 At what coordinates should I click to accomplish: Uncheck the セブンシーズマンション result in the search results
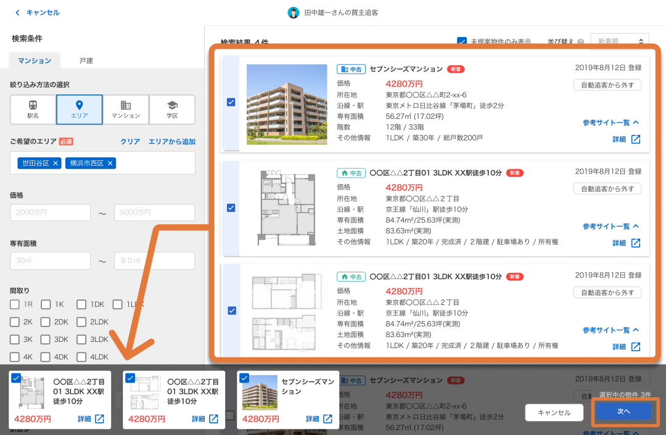click(231, 102)
